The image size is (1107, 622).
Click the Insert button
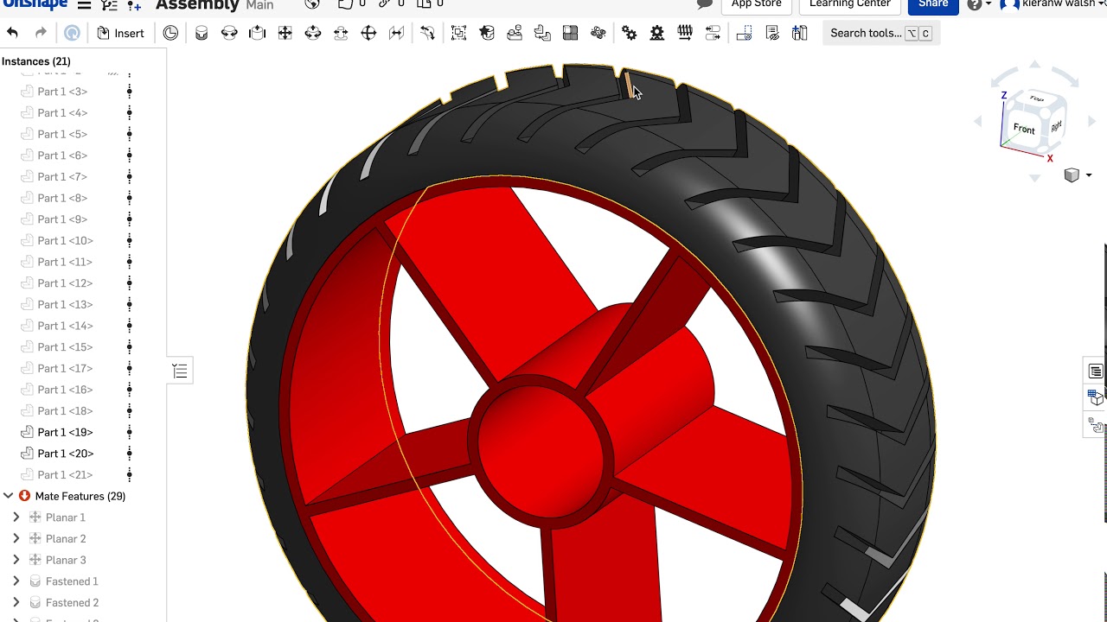(x=120, y=33)
